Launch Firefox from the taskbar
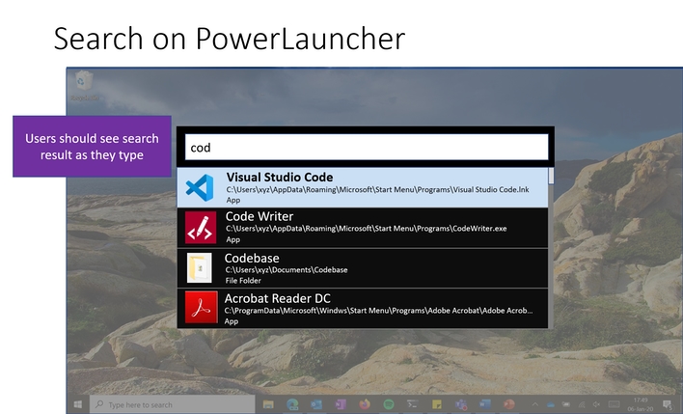This screenshot has width=683, height=414. 365,404
